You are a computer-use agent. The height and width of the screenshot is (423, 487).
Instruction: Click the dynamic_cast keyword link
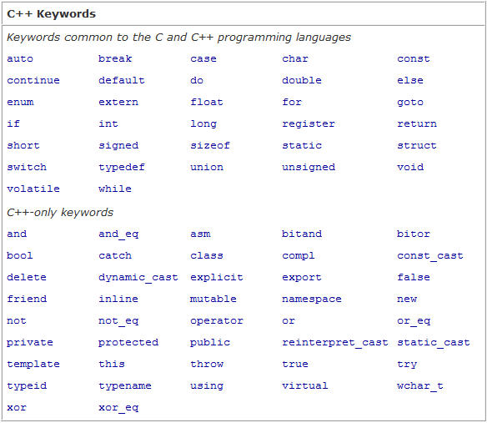(x=138, y=278)
